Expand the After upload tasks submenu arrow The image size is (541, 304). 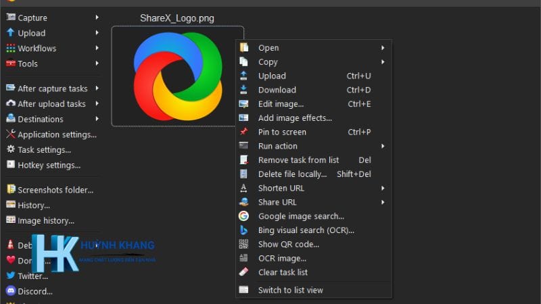97,103
